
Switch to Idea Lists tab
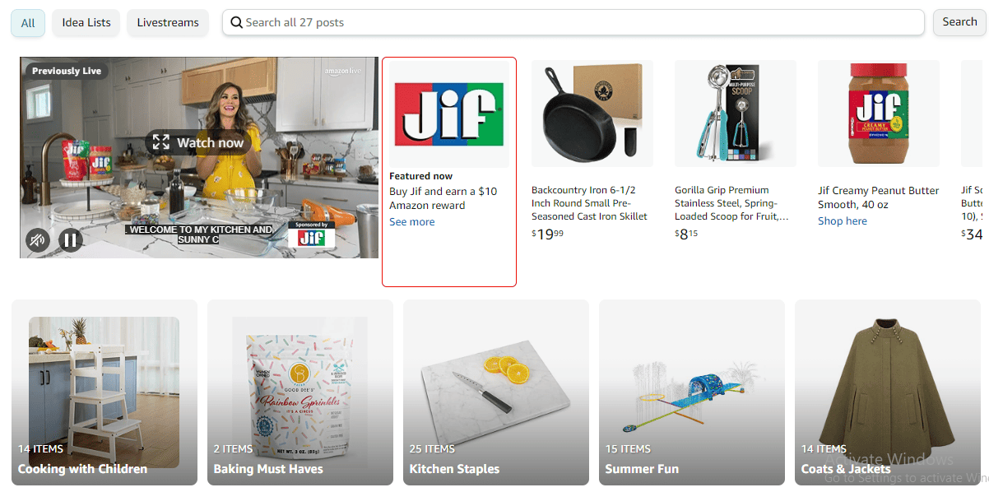(x=86, y=23)
